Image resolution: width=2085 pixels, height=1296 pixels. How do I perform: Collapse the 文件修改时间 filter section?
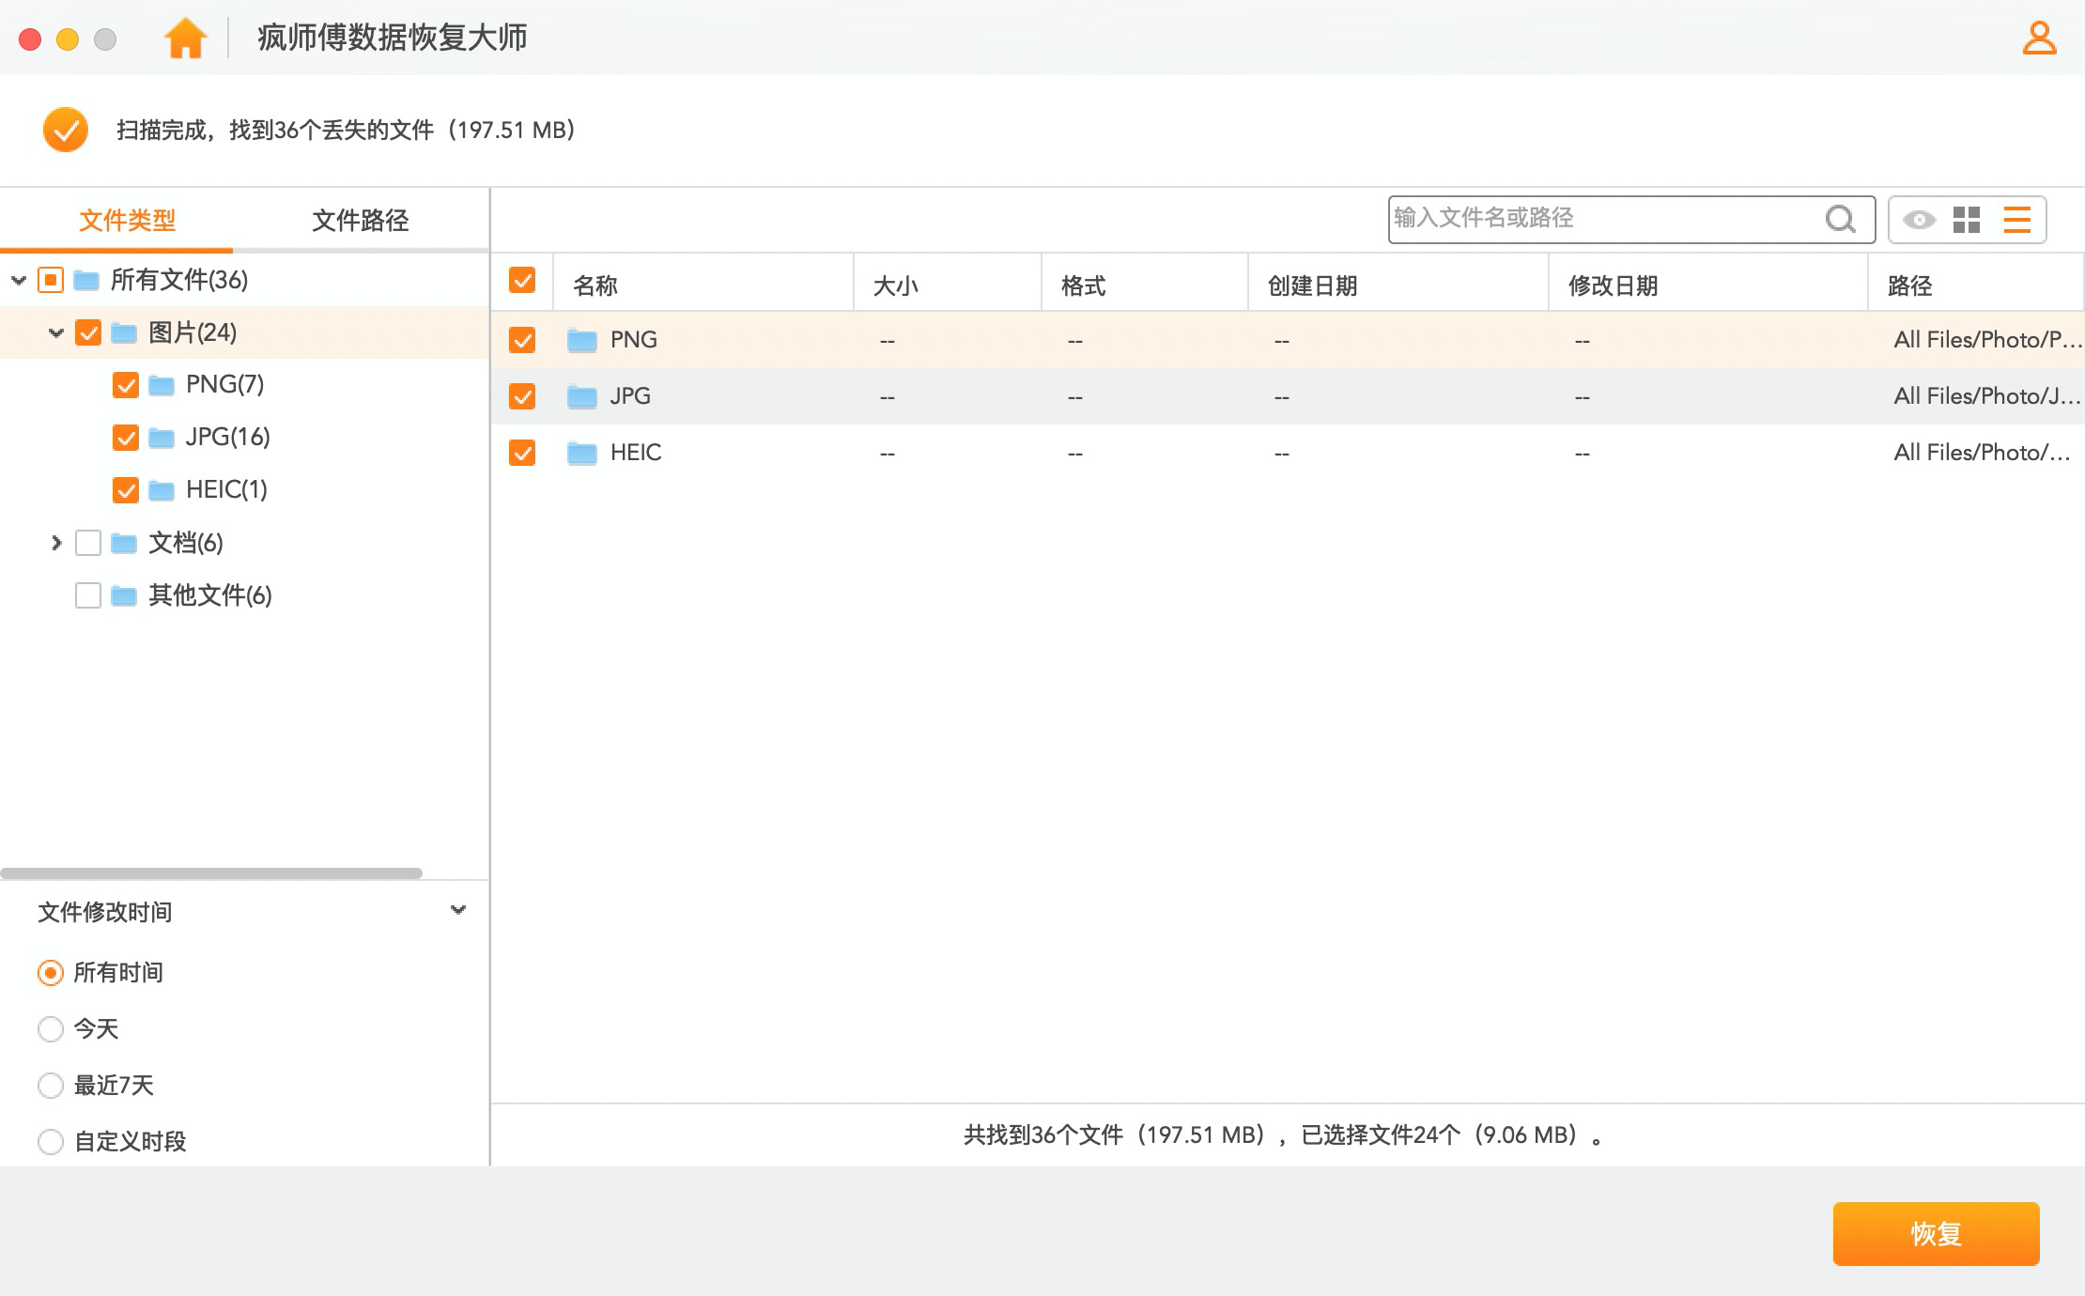[x=458, y=910]
